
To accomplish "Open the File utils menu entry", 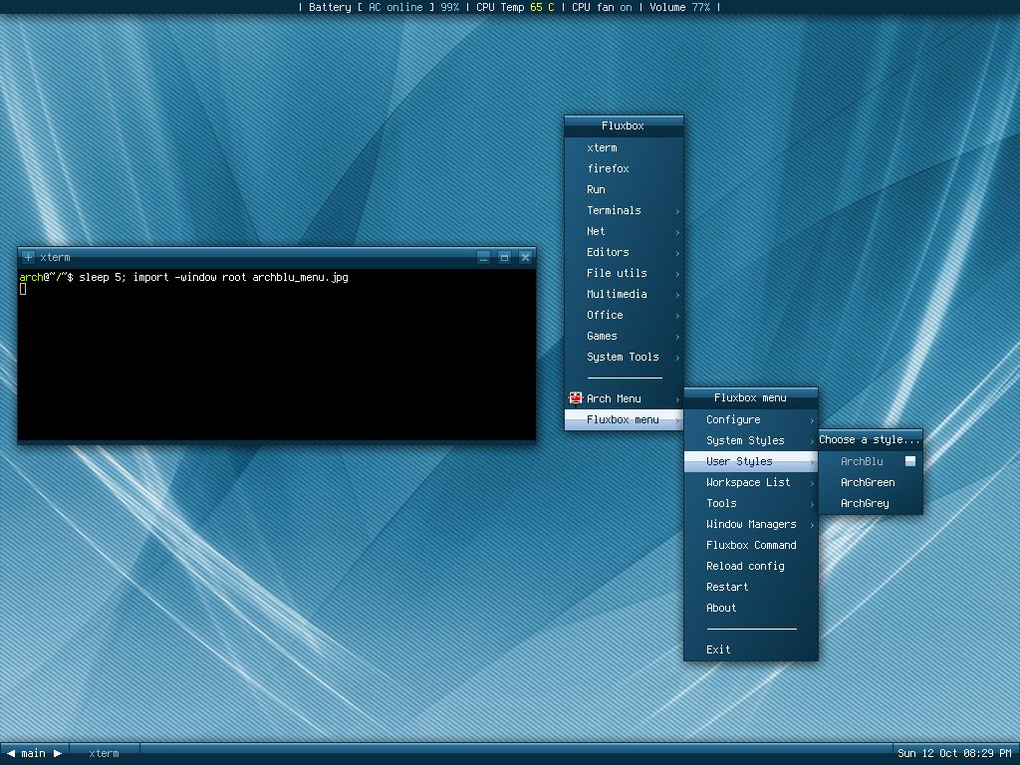I will point(624,273).
